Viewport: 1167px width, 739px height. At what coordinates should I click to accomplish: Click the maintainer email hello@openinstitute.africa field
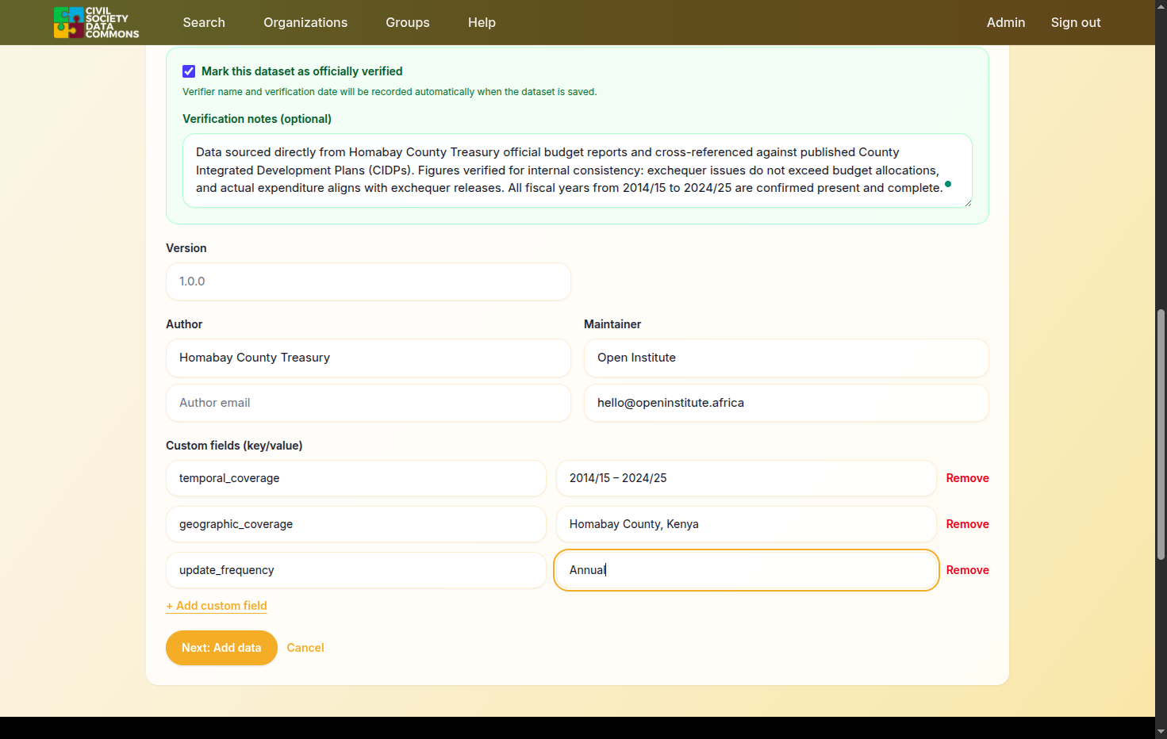tap(786, 403)
